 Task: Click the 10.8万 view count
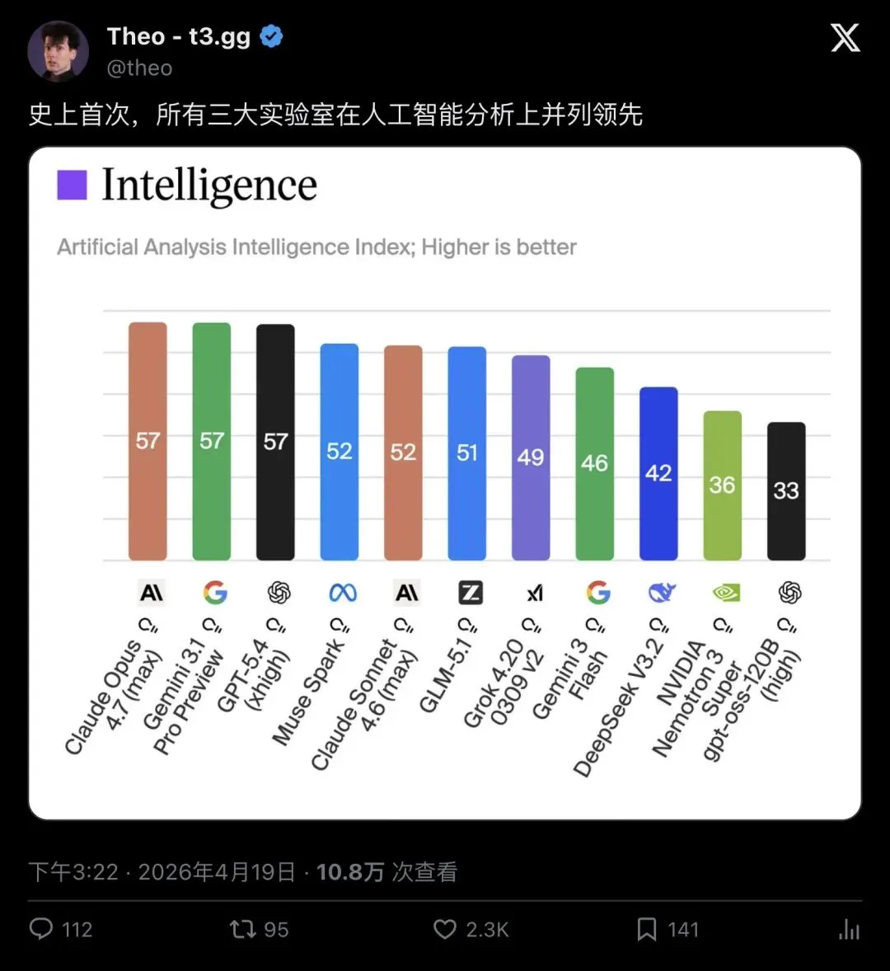coord(350,872)
